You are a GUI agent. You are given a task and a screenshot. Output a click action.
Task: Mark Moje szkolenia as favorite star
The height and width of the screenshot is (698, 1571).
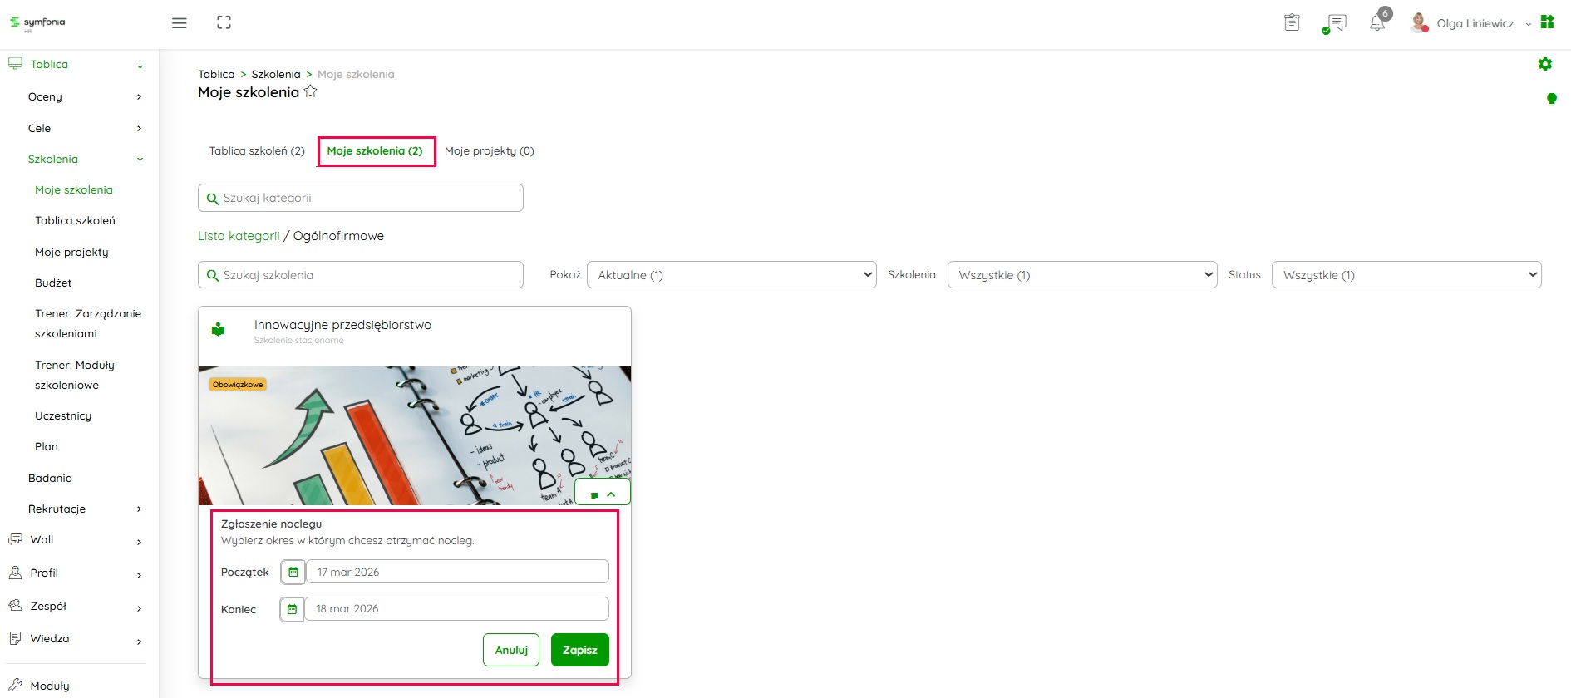click(x=311, y=91)
